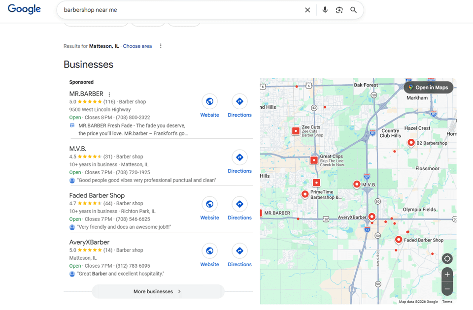Screen dimensions: 473x310
Task: Select B2 Barbershop pin on map
Action: (x=411, y=143)
